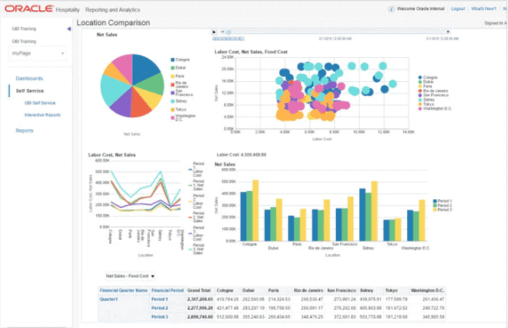Open the myPage dropdown in sidebar

pos(38,53)
